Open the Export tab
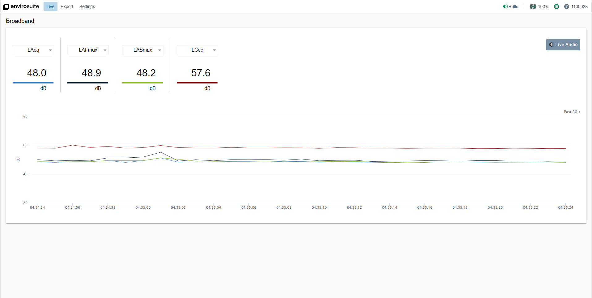 pyautogui.click(x=67, y=6)
